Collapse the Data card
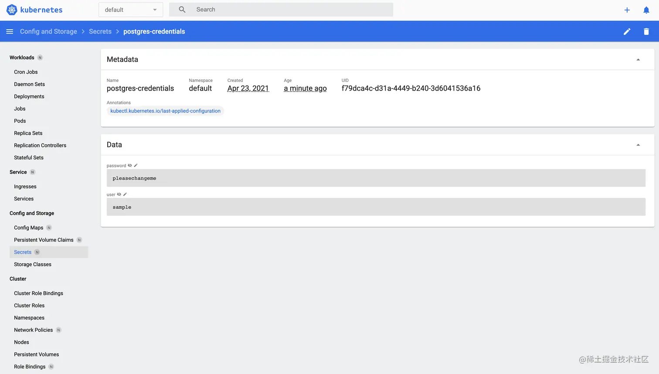 click(x=638, y=145)
